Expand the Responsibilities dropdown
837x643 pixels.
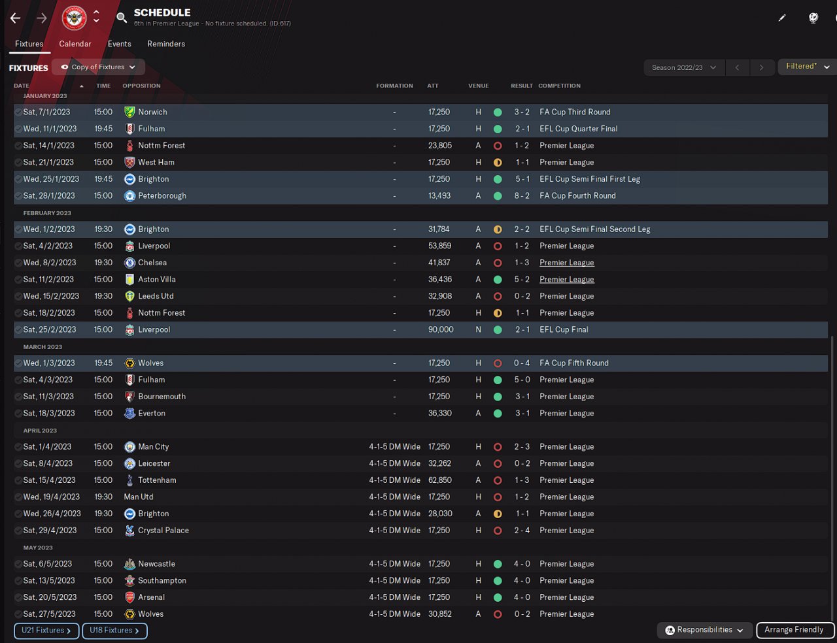[704, 630]
